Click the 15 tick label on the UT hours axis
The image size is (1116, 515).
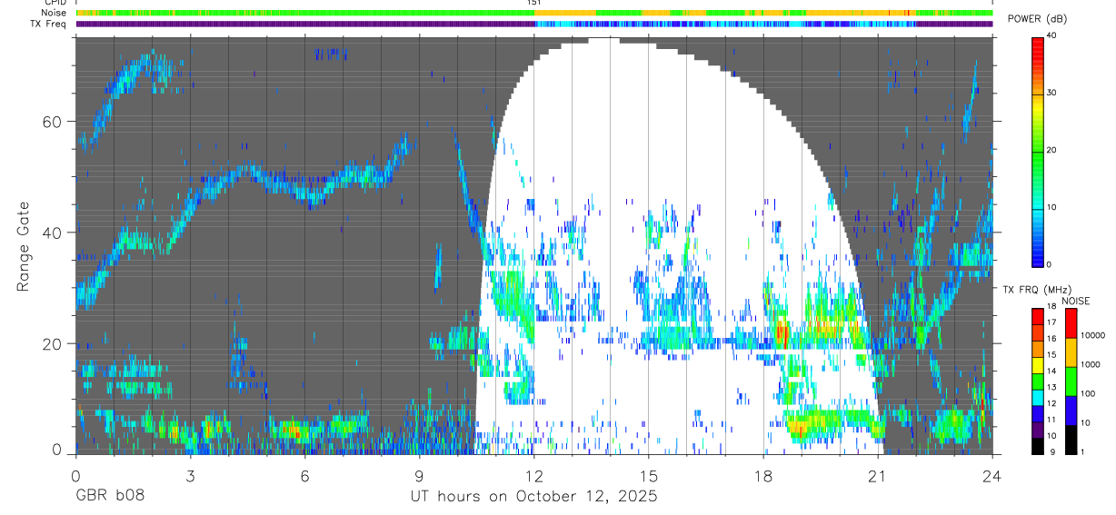coord(649,475)
